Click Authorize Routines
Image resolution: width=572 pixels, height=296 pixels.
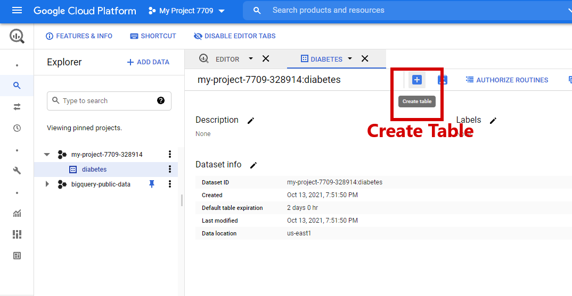507,80
